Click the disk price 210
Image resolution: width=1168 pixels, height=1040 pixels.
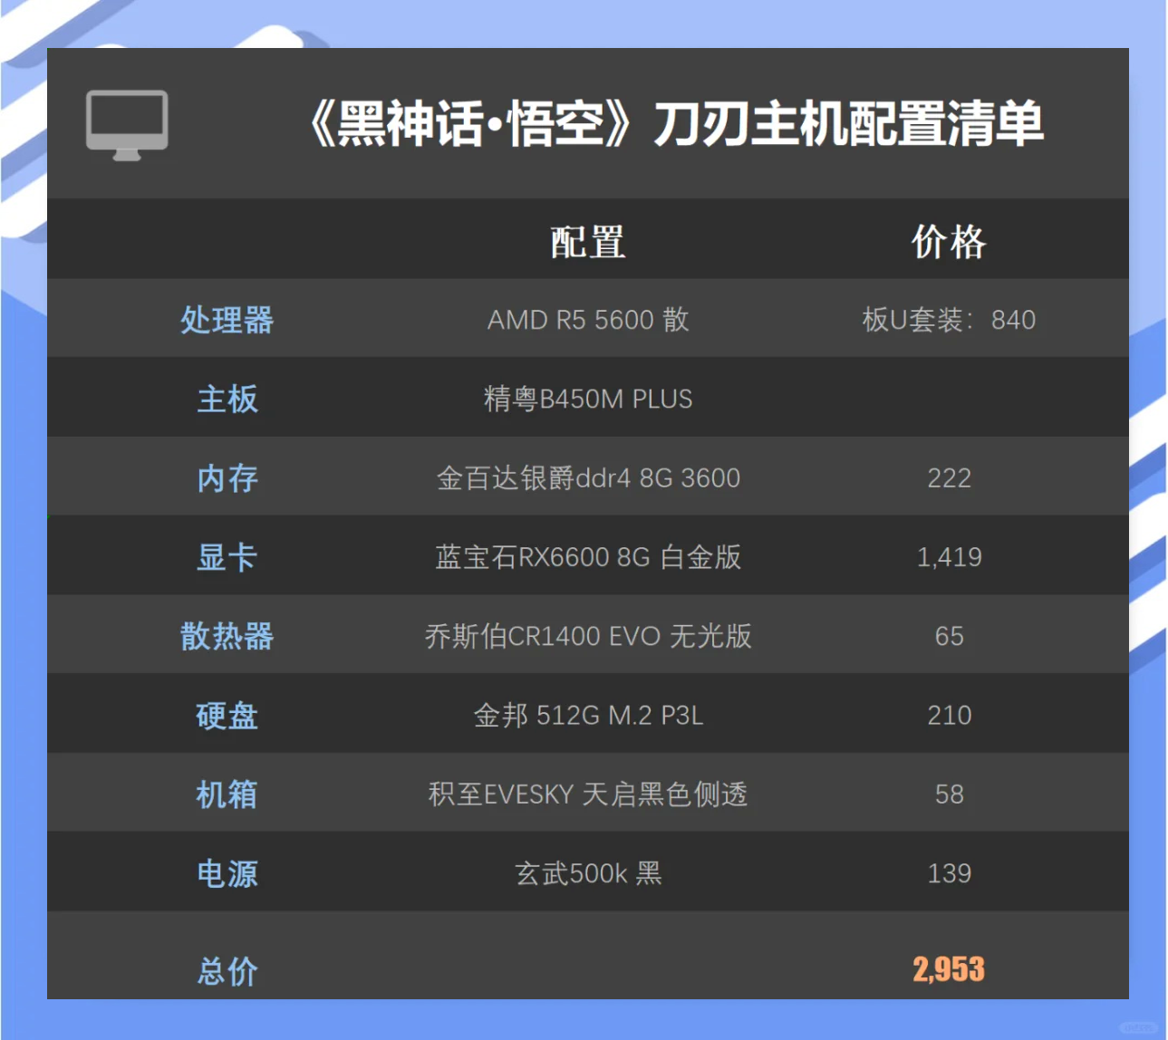click(x=949, y=716)
